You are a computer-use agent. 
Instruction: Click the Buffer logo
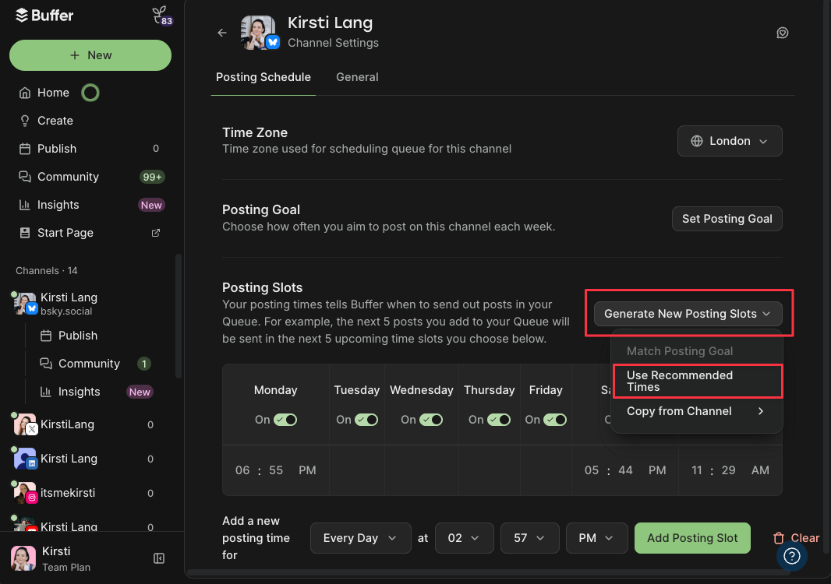(x=44, y=16)
